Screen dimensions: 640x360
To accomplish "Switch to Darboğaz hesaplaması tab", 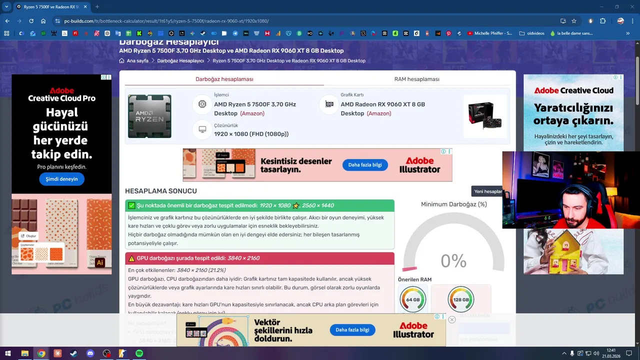I will (224, 79).
